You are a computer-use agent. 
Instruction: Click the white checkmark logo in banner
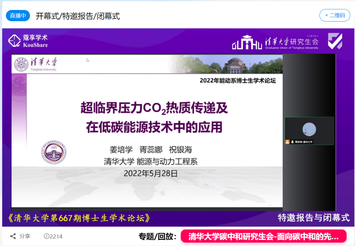coord(335,41)
